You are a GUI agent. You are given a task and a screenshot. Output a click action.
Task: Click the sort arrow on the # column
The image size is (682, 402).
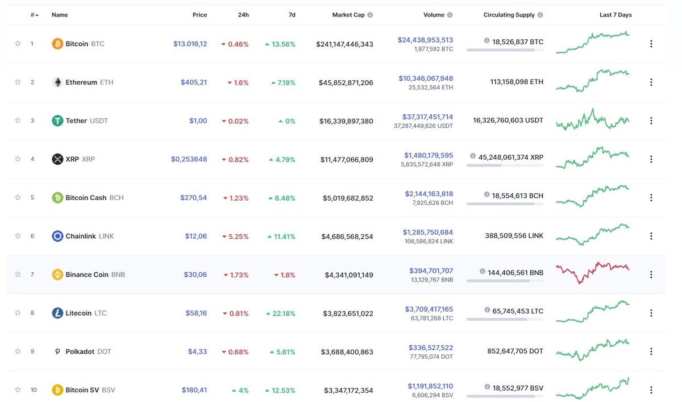36,14
